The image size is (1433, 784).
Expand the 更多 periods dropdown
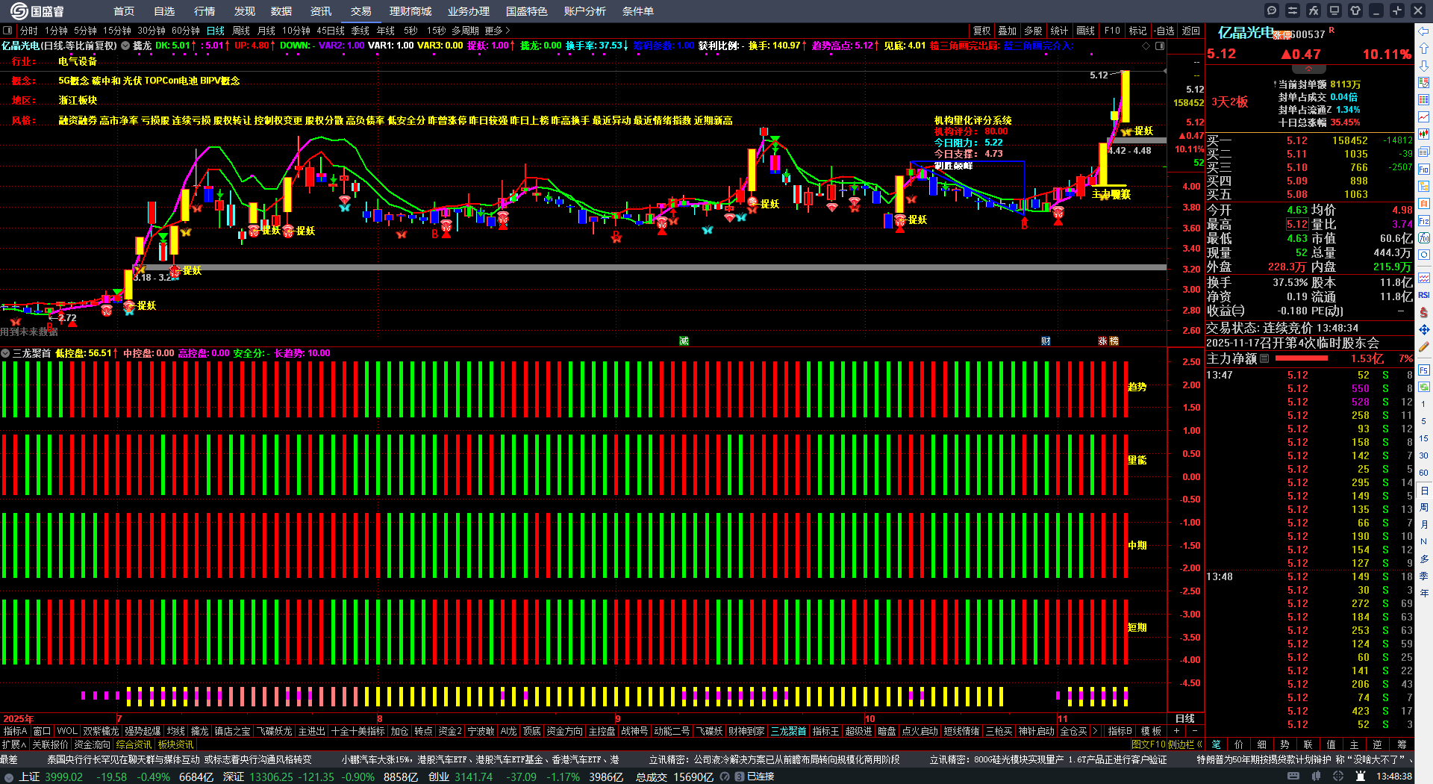point(497,31)
